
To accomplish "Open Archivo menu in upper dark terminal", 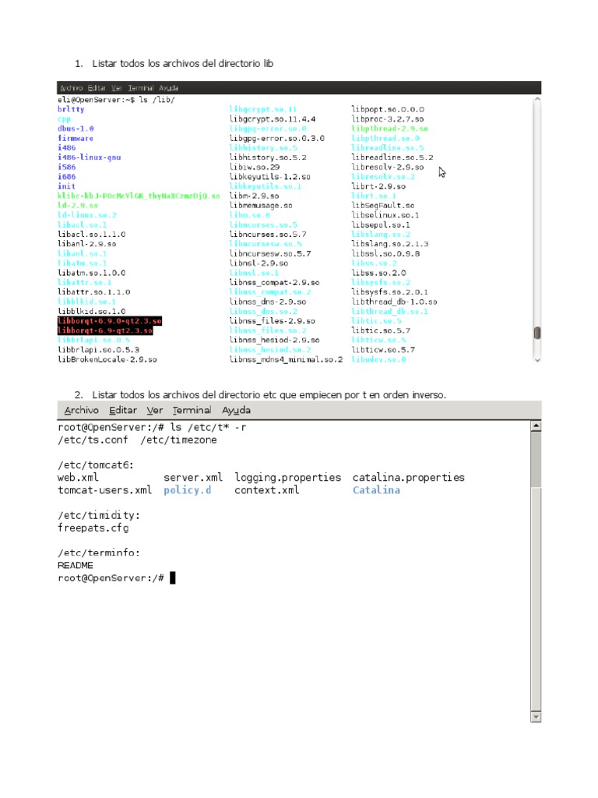I will pos(71,88).
